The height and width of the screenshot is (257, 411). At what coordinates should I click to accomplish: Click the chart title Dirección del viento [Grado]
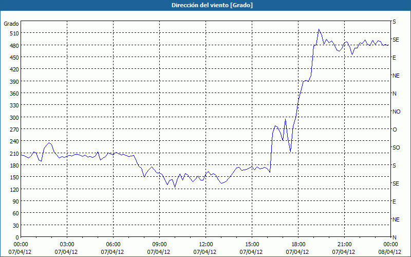tap(212, 5)
